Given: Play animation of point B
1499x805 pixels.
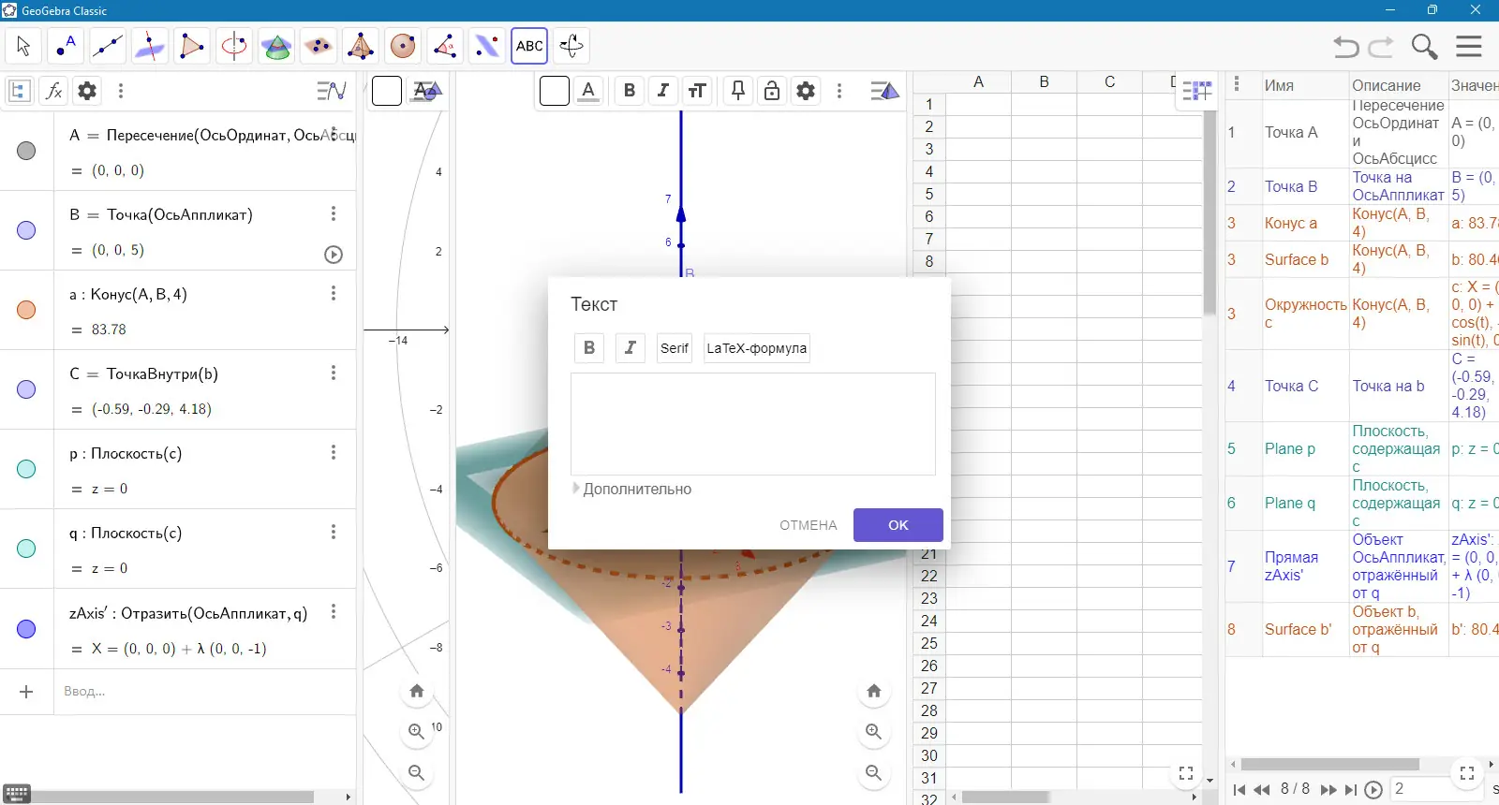Looking at the screenshot, I should [x=334, y=255].
